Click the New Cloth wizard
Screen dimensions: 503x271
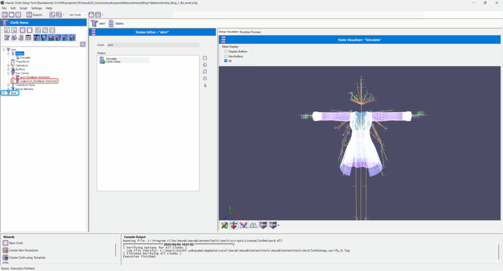(x=16, y=243)
